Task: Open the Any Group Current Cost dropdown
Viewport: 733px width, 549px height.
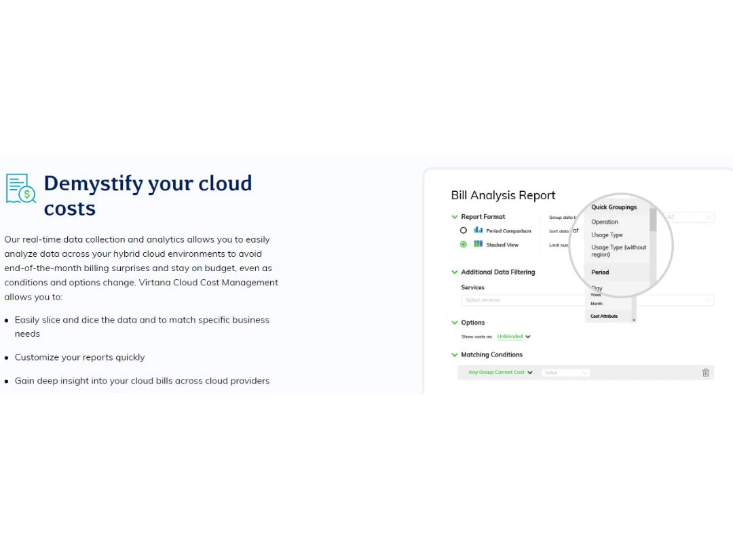Action: tap(500, 373)
